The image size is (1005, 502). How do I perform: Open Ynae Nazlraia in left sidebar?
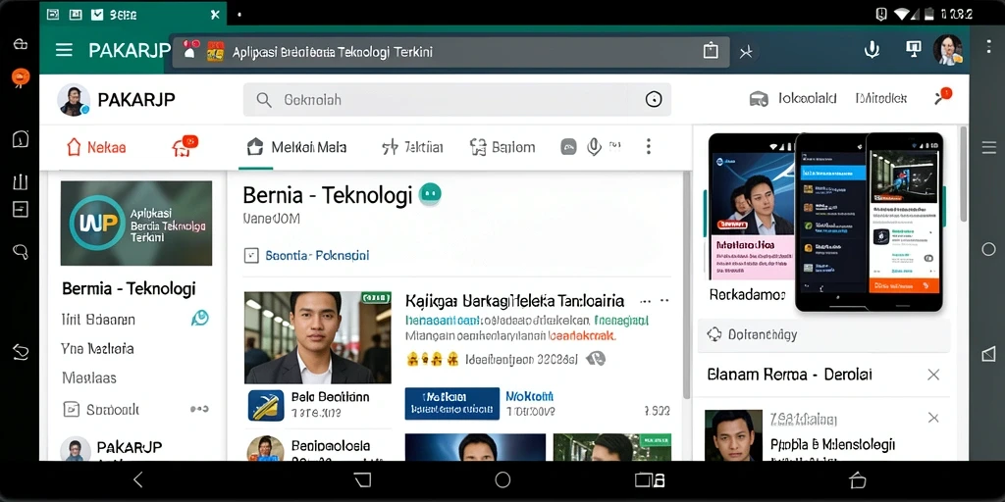click(97, 349)
